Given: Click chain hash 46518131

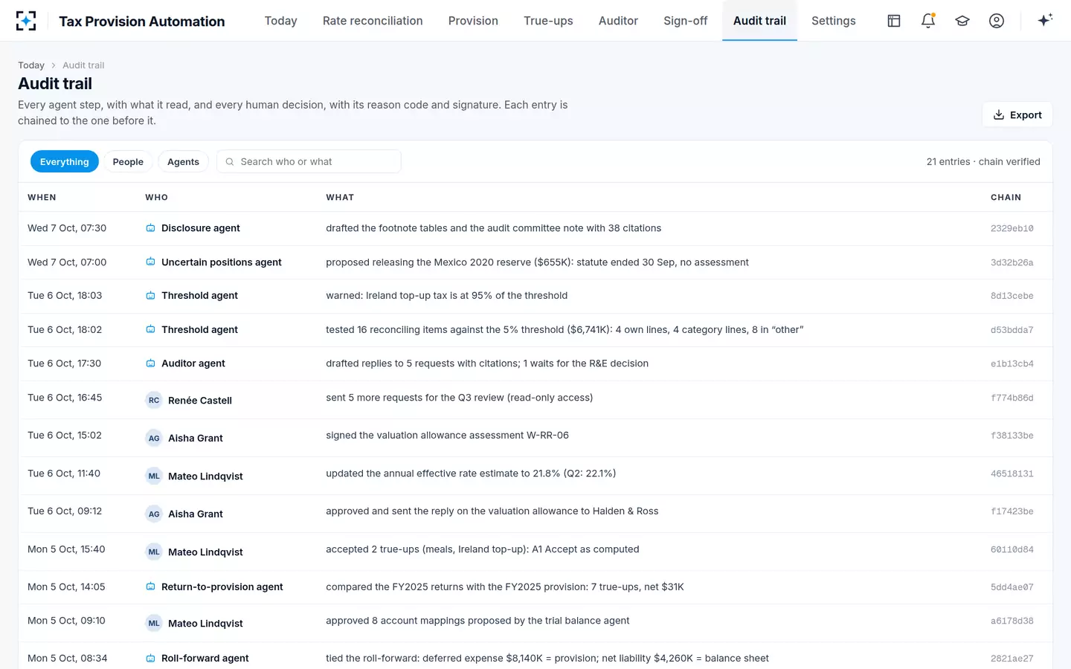Looking at the screenshot, I should click(x=1011, y=474).
